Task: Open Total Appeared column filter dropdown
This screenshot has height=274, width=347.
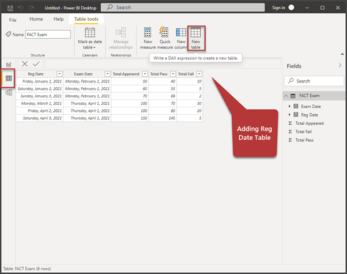Action: point(145,74)
